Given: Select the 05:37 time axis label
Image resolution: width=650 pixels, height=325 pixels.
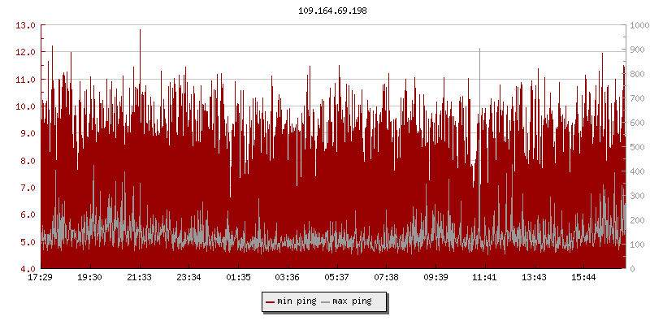Looking at the screenshot, I should coord(338,277).
